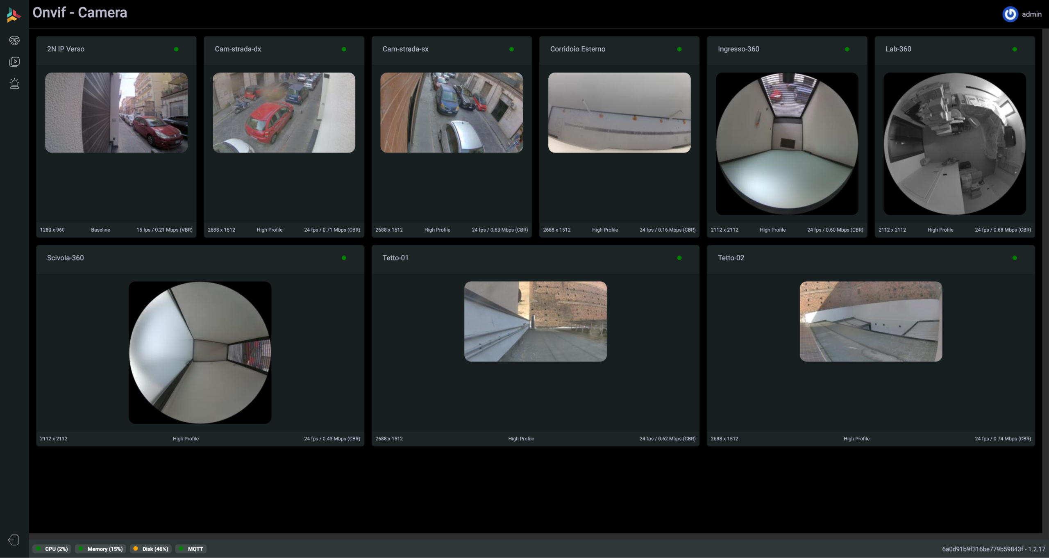The height and width of the screenshot is (558, 1049).
Task: Open the Tetto-01 camera preview
Action: tap(536, 321)
